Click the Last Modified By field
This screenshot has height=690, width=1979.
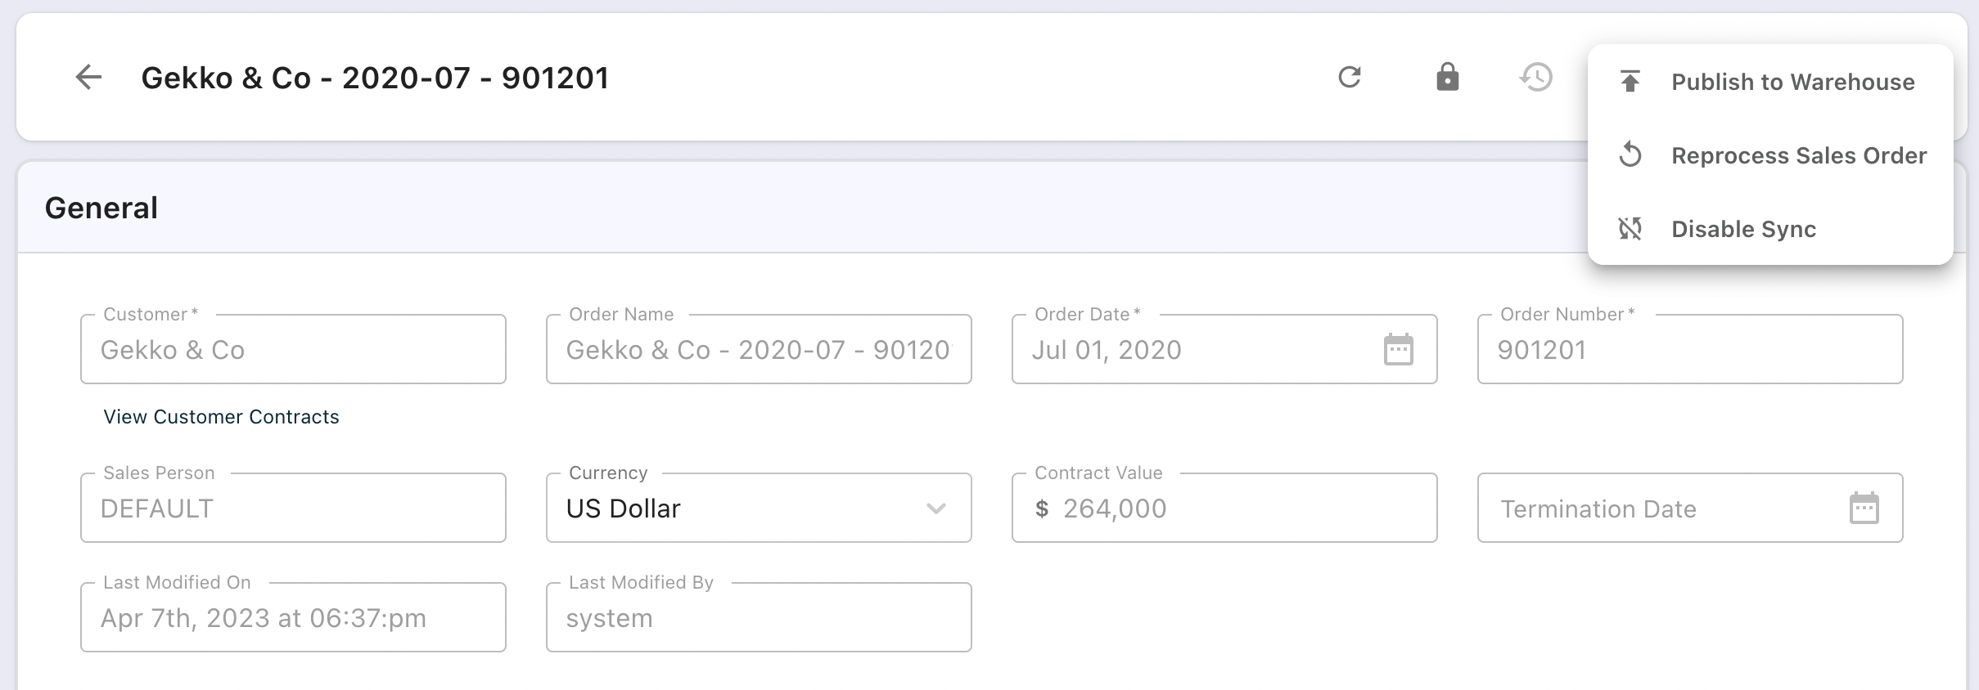[758, 618]
